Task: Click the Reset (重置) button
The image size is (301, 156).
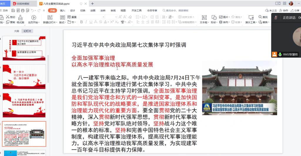Action: point(72,17)
